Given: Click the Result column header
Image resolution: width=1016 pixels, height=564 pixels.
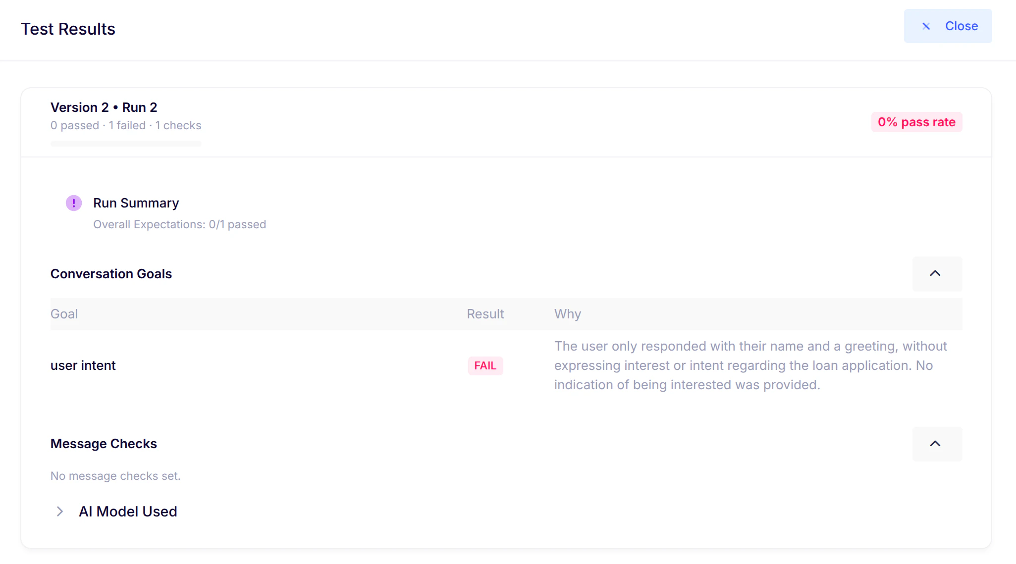Looking at the screenshot, I should [485, 314].
